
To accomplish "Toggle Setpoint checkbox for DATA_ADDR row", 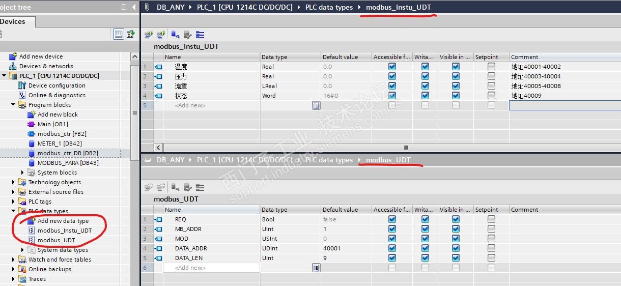I will tap(491, 248).
